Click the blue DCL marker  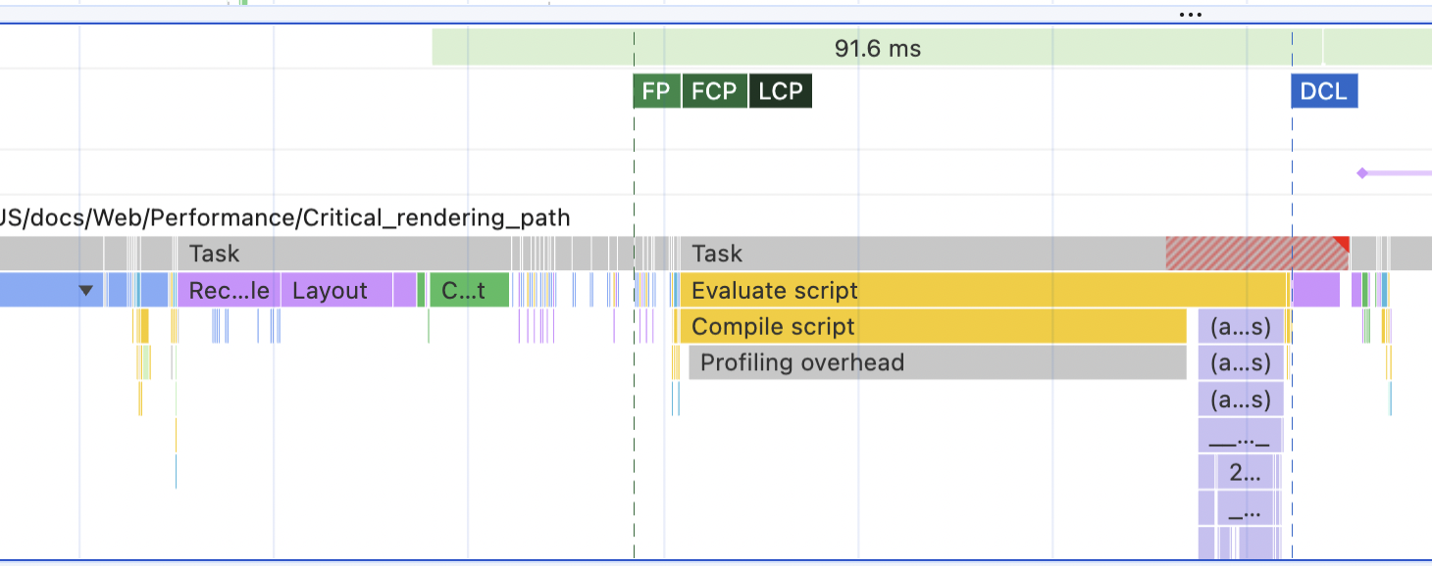[x=1324, y=92]
